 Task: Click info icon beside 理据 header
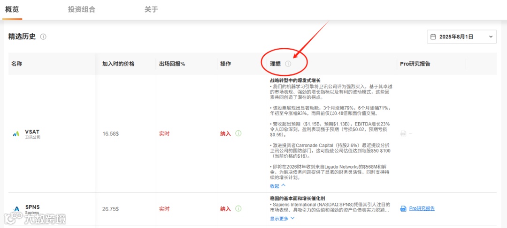point(288,64)
